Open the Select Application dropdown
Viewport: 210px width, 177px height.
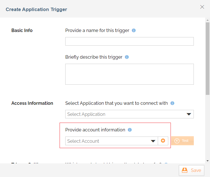coord(129,114)
